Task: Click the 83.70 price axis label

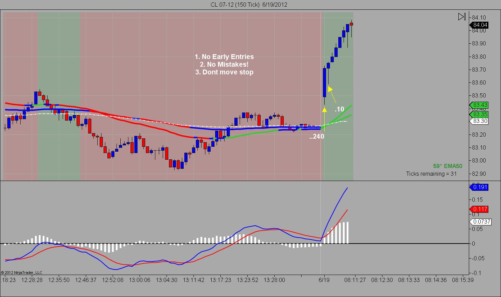Action: 479,70
